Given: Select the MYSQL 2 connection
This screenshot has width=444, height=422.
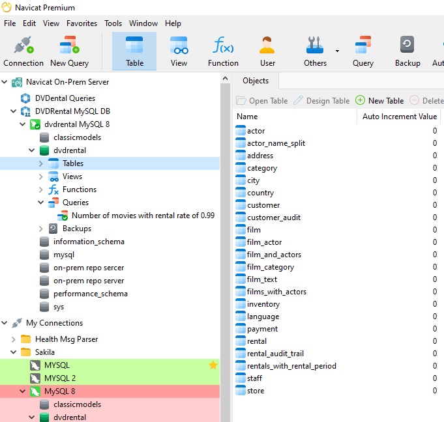Looking at the screenshot, I should [x=110, y=378].
